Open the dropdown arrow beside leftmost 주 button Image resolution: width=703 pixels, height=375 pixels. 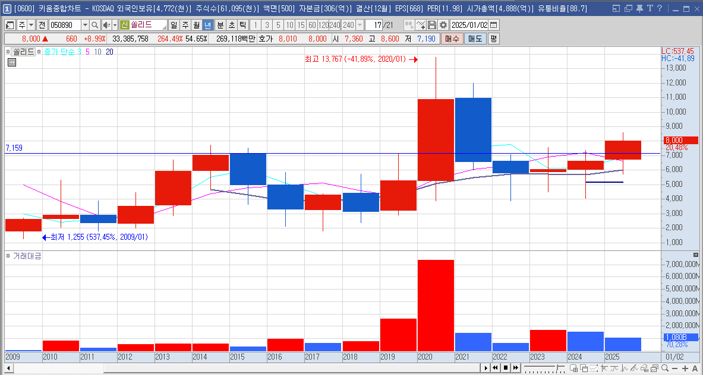[x=31, y=25]
